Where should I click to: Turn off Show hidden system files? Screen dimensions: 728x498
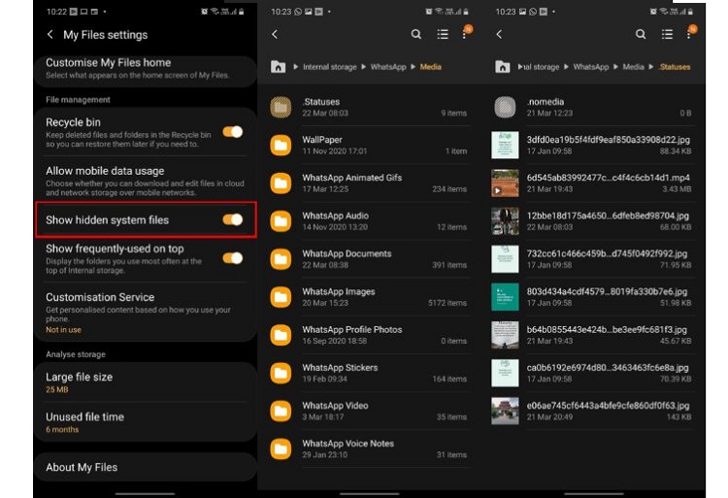233,219
